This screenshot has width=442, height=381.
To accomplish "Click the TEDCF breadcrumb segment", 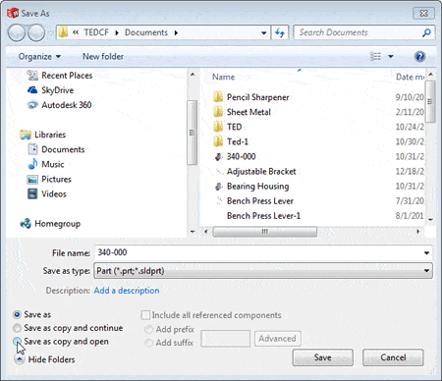I will coord(96,32).
